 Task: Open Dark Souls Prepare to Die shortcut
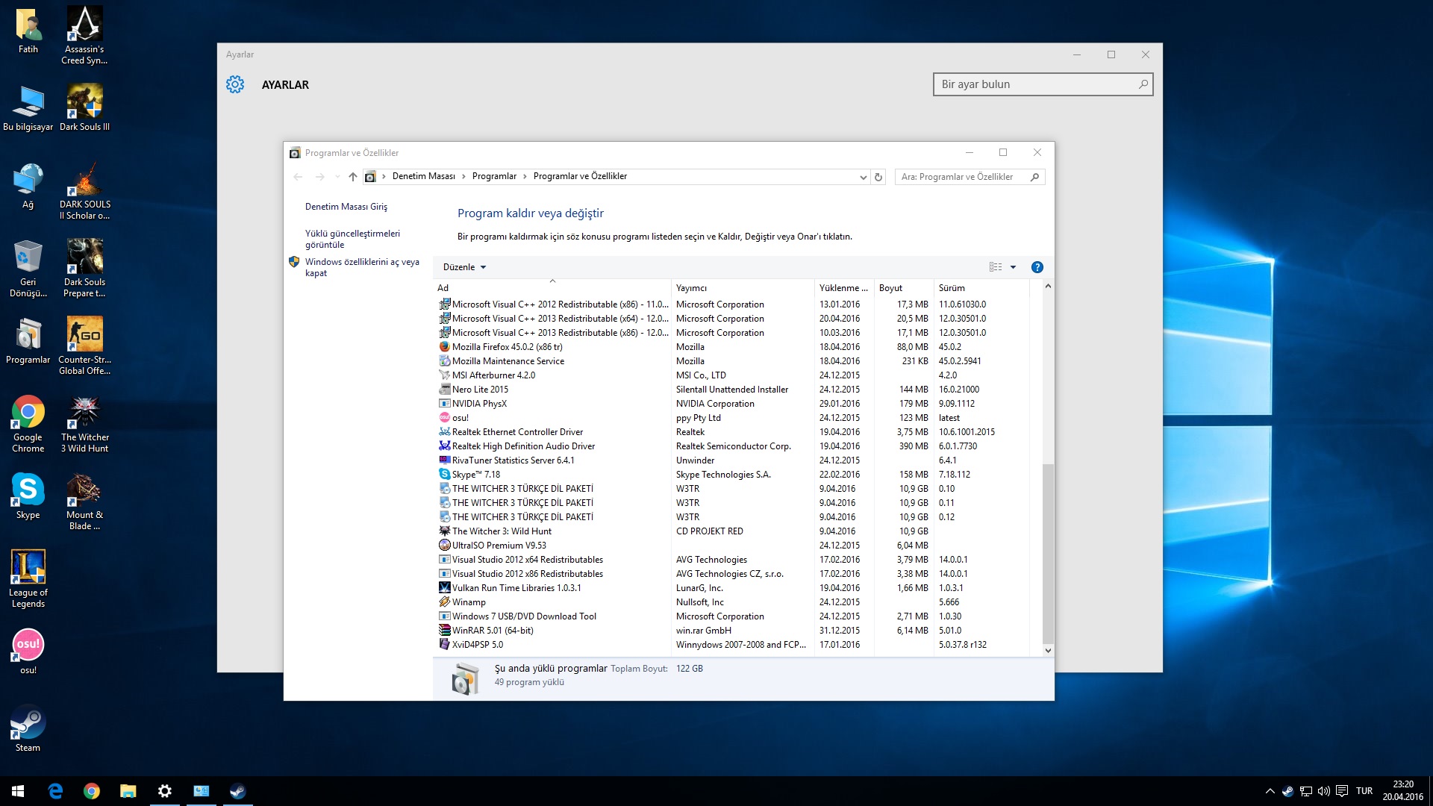pyautogui.click(x=84, y=269)
